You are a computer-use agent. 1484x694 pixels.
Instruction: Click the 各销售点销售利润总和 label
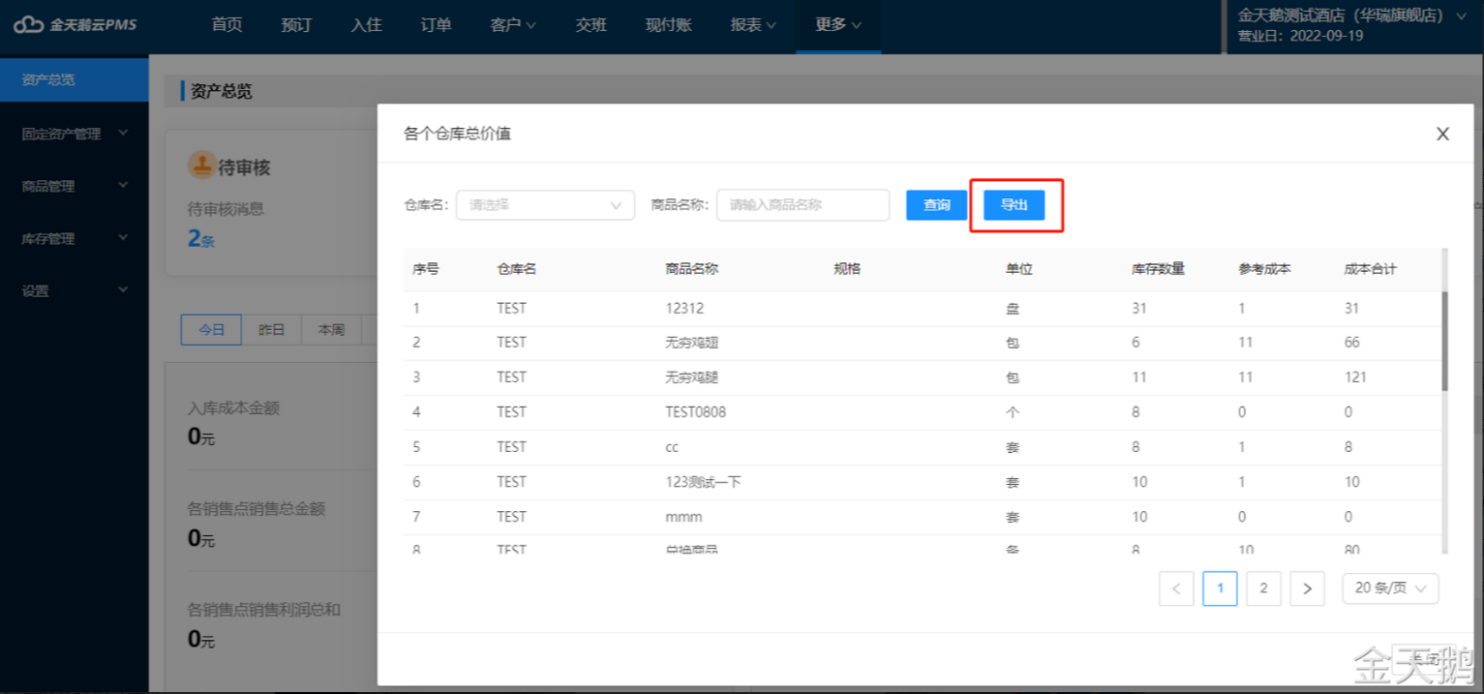263,610
